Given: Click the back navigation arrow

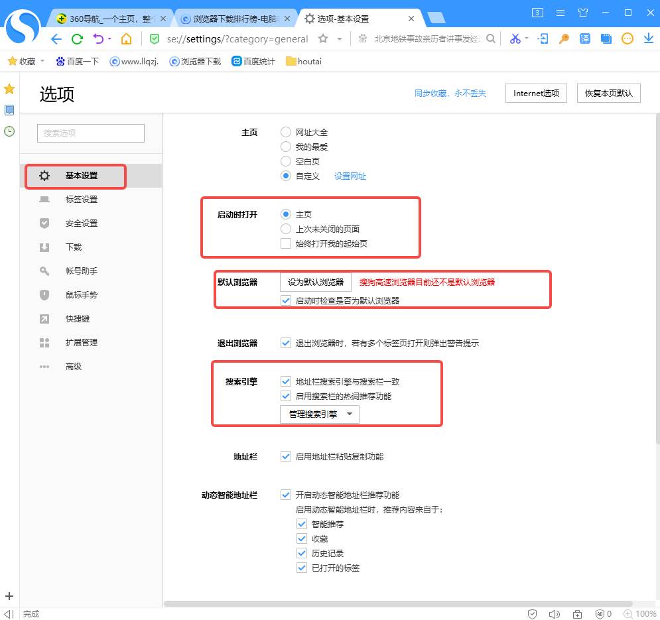Looking at the screenshot, I should (56, 39).
